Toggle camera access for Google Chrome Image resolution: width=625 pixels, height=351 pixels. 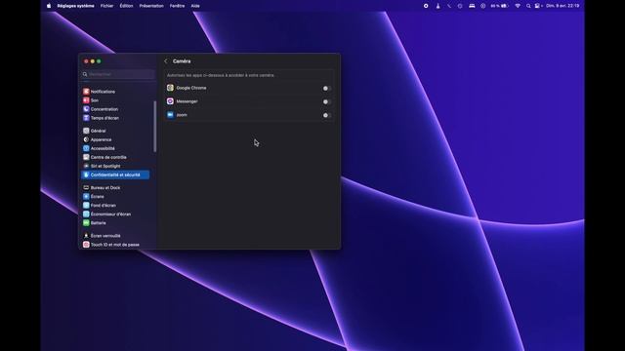pyautogui.click(x=326, y=89)
